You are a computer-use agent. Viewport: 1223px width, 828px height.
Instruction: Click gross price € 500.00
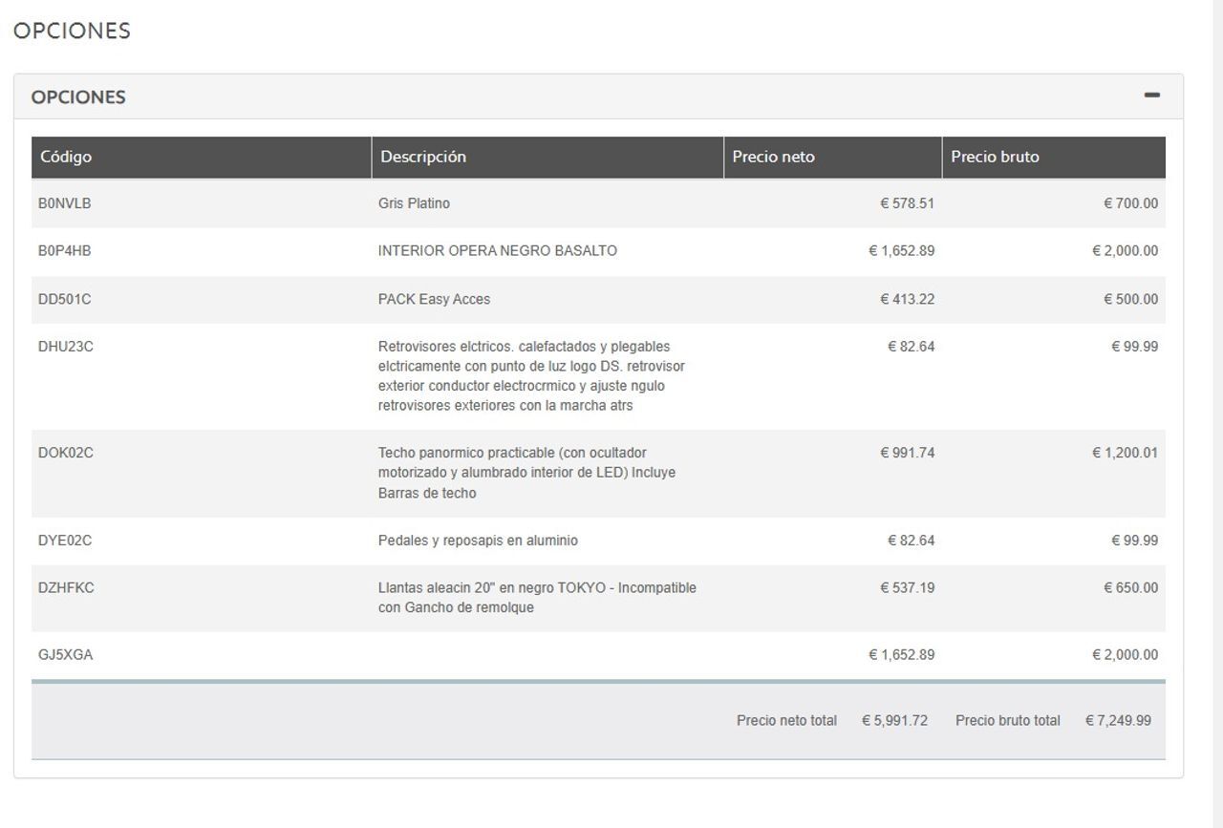1130,299
